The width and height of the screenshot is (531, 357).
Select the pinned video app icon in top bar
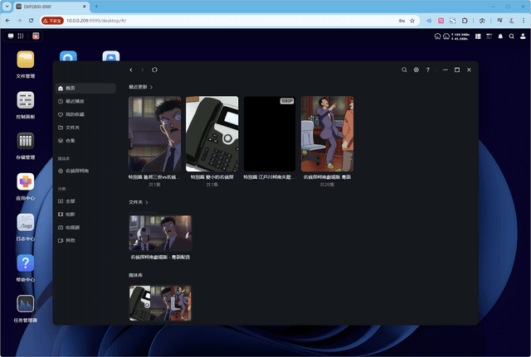[x=36, y=36]
